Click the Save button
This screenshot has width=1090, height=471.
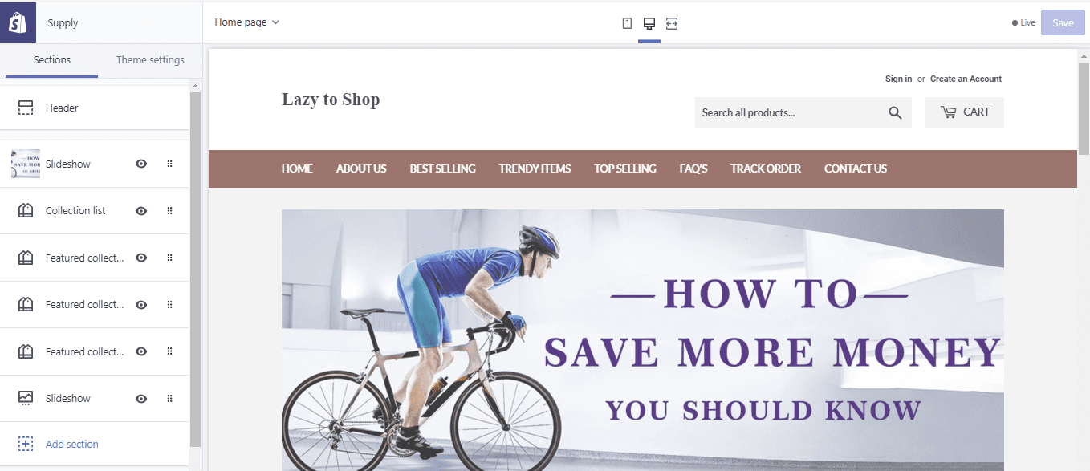1063,22
